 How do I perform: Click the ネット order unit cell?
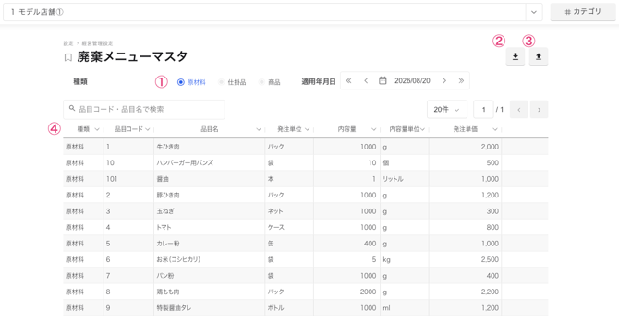click(x=289, y=211)
